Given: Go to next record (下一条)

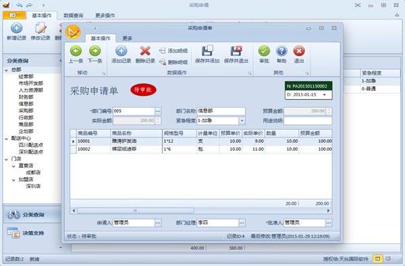Looking at the screenshot, I should (x=95, y=54).
